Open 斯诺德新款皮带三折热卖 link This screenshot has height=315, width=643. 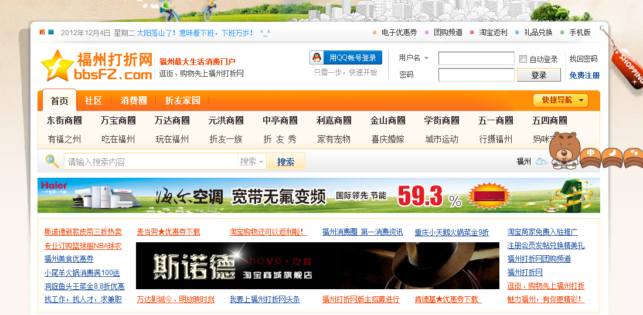(83, 232)
